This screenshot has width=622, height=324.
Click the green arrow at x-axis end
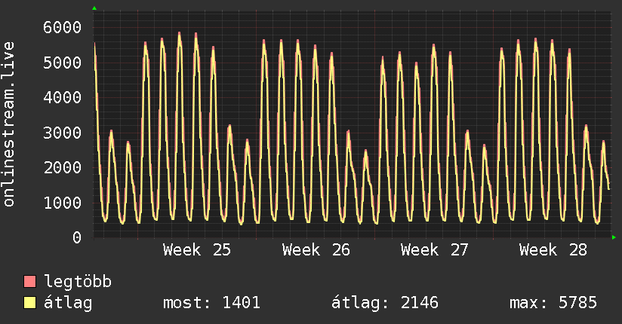pyautogui.click(x=614, y=237)
